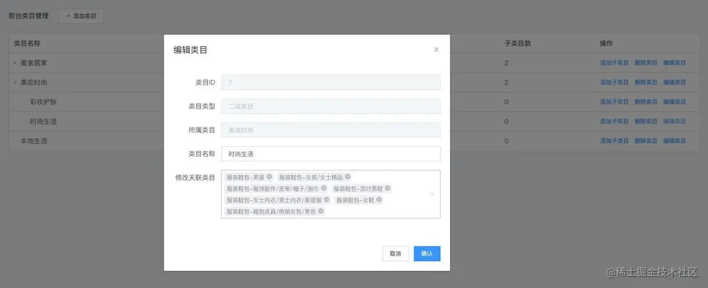Click the 修改关联类目 field label

(195, 177)
